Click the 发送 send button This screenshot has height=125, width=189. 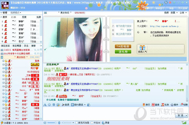tap(180, 116)
